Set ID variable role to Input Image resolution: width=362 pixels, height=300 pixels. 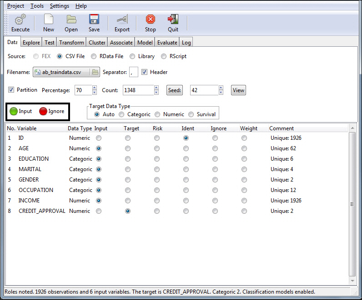pos(99,138)
